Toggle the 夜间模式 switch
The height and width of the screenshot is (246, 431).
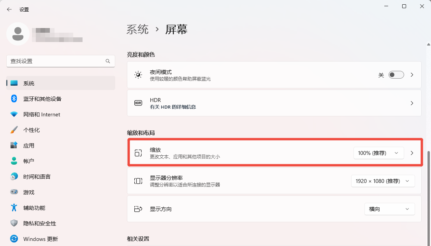point(396,75)
